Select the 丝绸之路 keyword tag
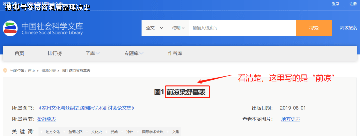The height and width of the screenshot is (136, 360). click(x=76, y=132)
